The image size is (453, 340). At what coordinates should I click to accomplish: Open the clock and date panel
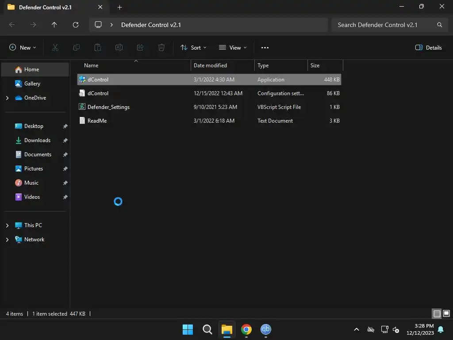420,329
